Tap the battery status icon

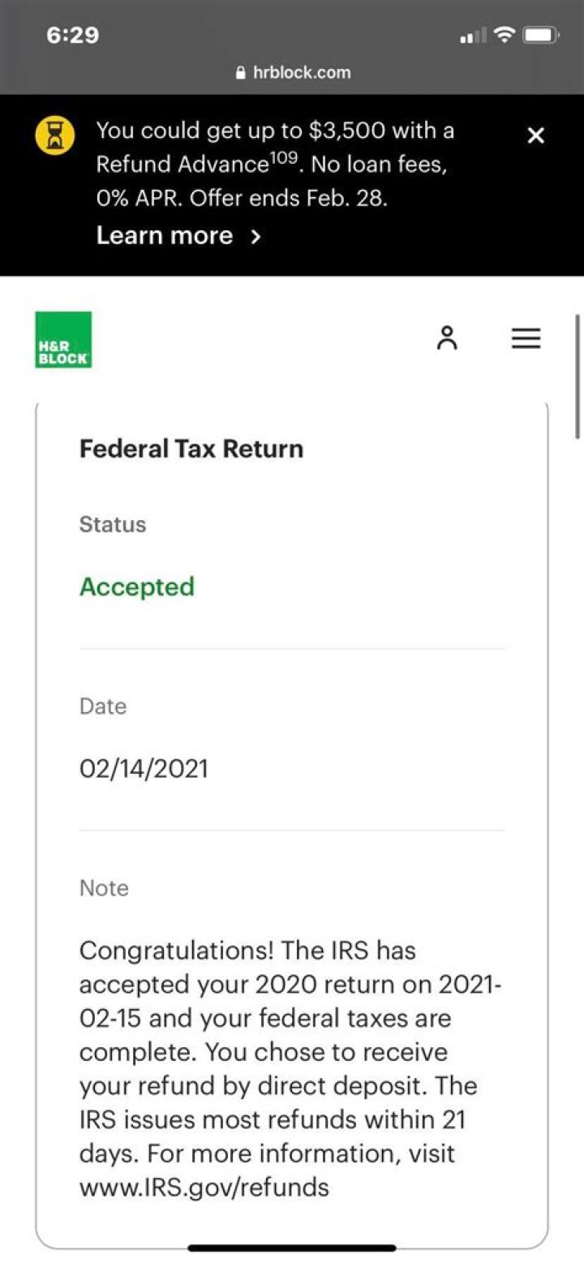tap(540, 35)
